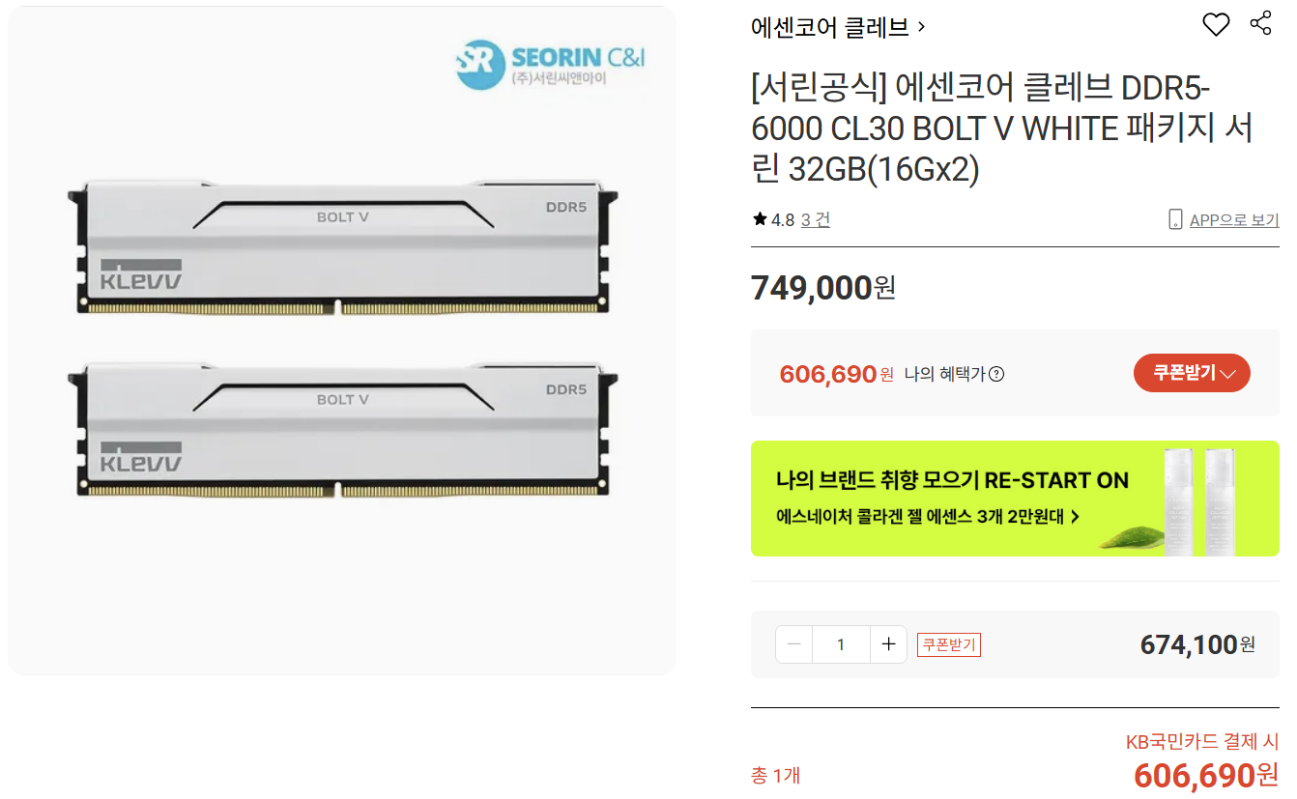Image resolution: width=1297 pixels, height=799 pixels.
Task: Open the share icon menu
Action: tap(1260, 24)
